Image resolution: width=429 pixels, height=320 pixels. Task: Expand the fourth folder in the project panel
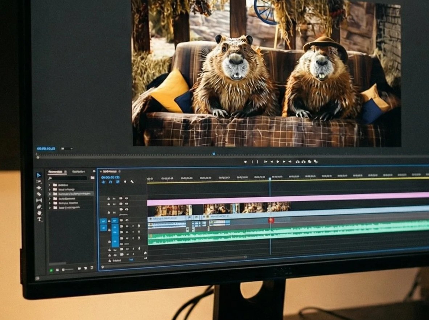50,199
